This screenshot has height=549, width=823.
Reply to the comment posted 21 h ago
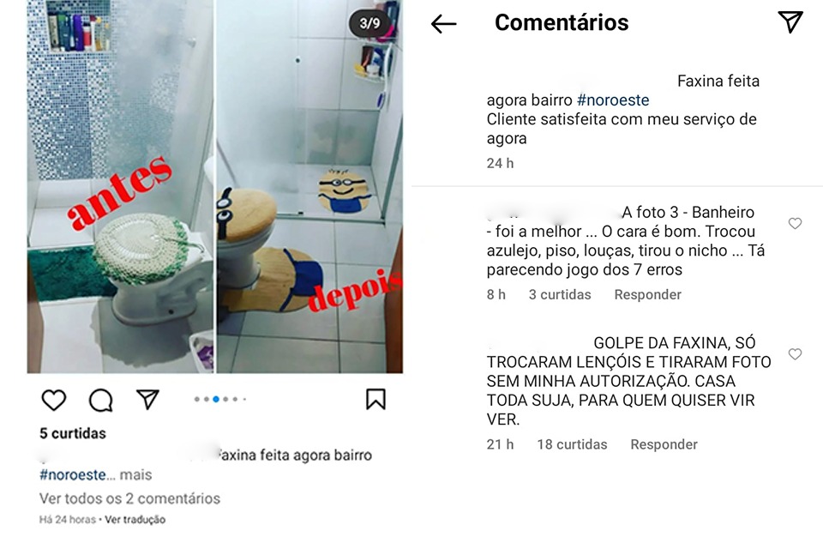664,444
